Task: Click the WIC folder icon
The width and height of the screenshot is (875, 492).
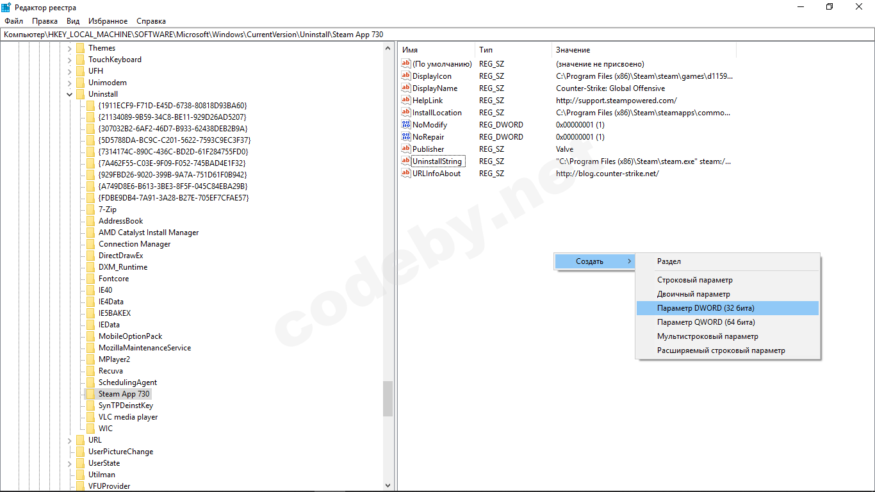Action: [x=90, y=429]
